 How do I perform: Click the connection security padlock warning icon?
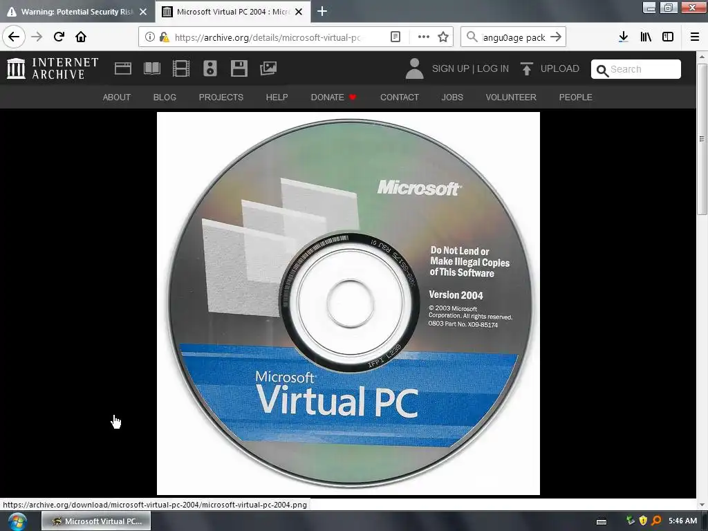[x=165, y=37]
